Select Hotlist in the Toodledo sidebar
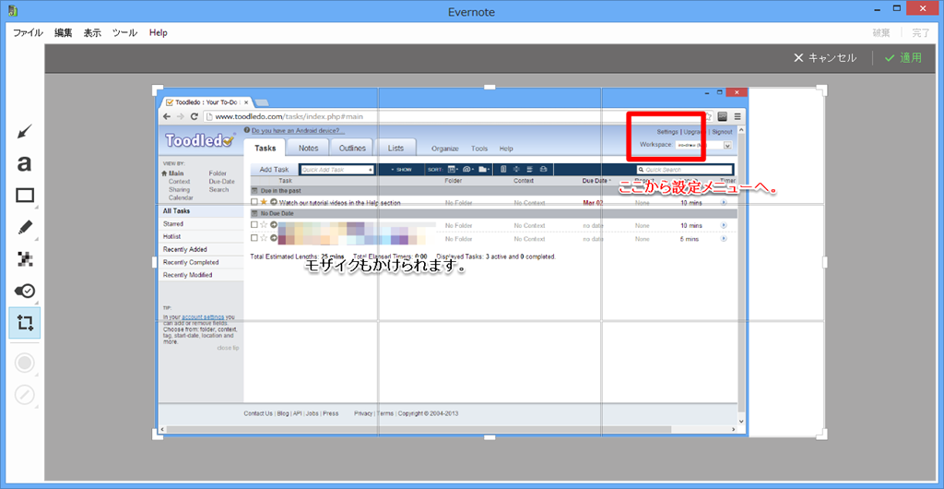This screenshot has width=944, height=489. 171,237
